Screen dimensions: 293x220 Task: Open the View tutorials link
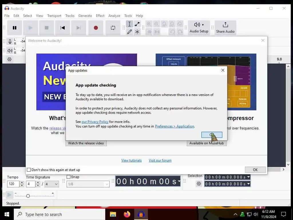click(x=131, y=160)
